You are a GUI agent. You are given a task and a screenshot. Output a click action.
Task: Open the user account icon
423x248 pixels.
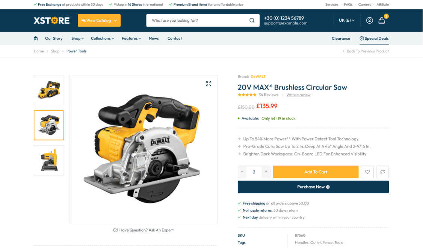(369, 21)
